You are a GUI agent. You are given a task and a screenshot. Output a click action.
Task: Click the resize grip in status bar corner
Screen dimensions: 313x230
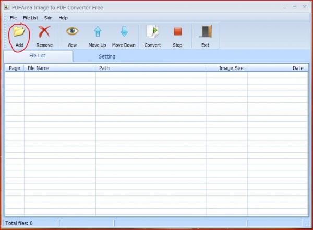click(x=307, y=224)
